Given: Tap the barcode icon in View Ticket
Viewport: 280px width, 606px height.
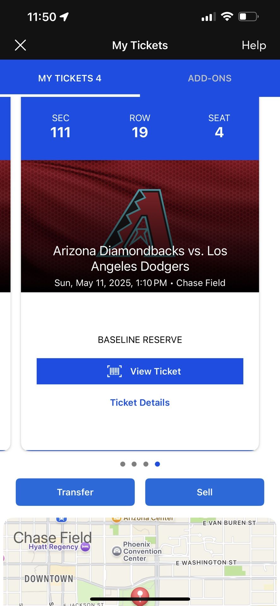Looking at the screenshot, I should click(114, 371).
